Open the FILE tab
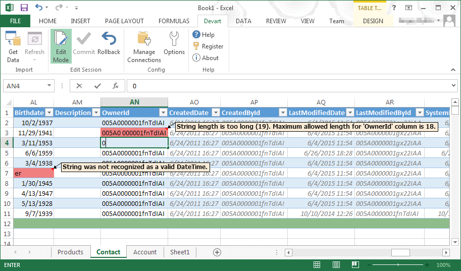This screenshot has height=271, width=461. coord(15,21)
